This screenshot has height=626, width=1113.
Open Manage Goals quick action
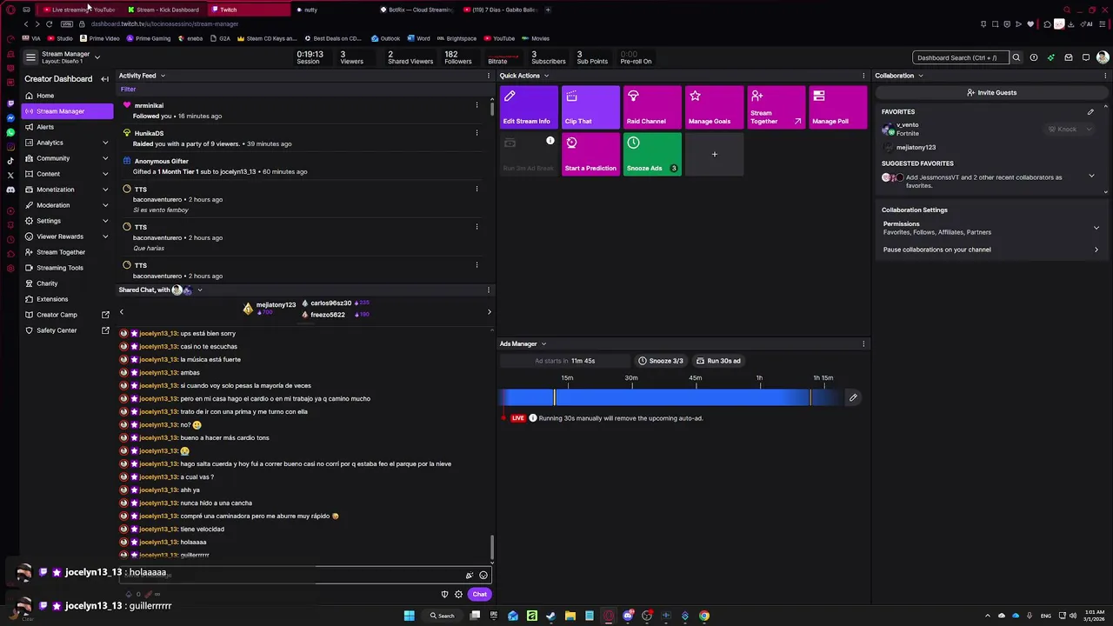[714, 108]
